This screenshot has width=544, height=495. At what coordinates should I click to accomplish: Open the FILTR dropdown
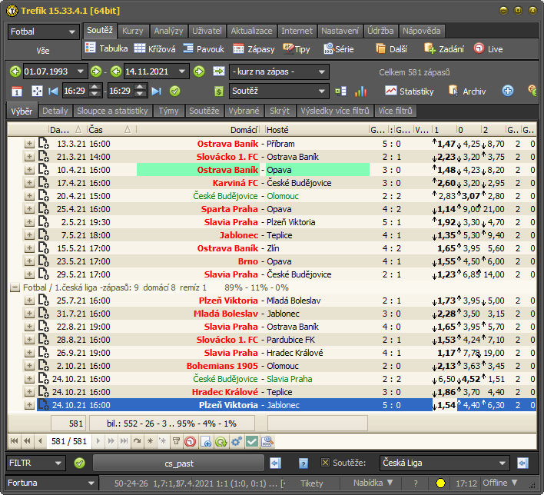(35, 463)
